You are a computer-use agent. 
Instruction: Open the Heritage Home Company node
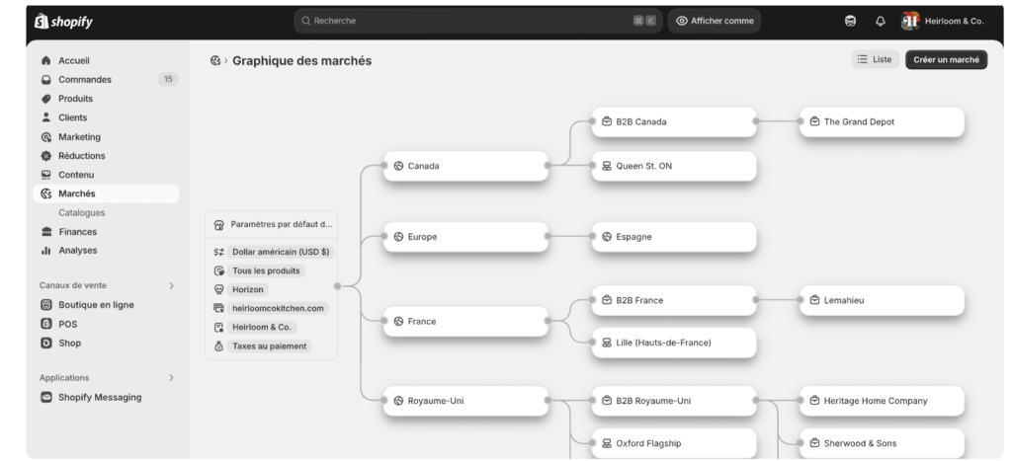pyautogui.click(x=882, y=401)
